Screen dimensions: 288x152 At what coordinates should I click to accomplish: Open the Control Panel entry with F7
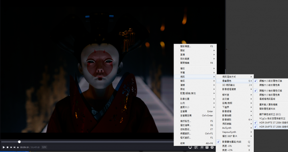click(195, 130)
